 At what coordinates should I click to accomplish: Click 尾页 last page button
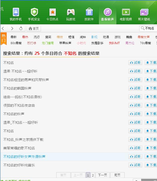coord(117,175)
